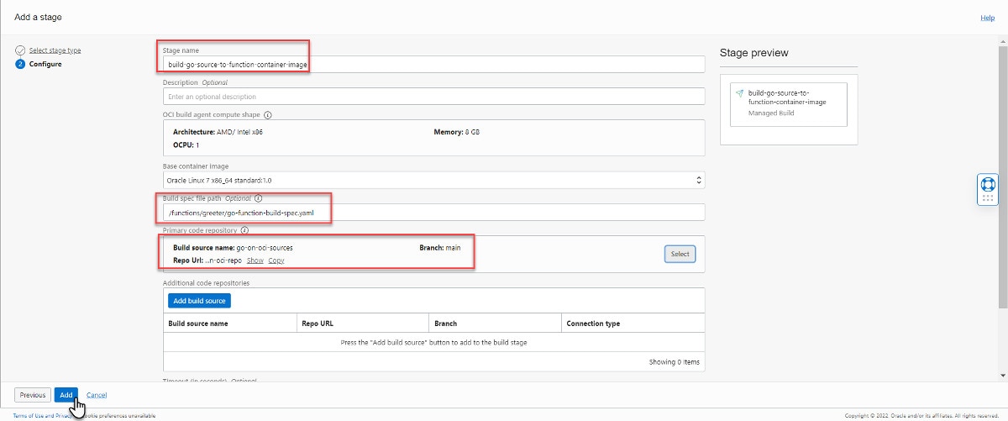
Task: Open the lifebuoy support widget
Action: [988, 183]
